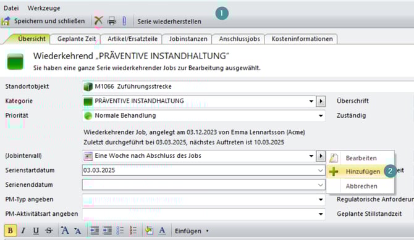Expand the Priorität dropdown
The width and height of the screenshot is (414, 240).
321,116
